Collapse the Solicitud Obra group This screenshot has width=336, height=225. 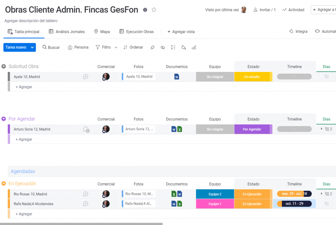click(4, 66)
